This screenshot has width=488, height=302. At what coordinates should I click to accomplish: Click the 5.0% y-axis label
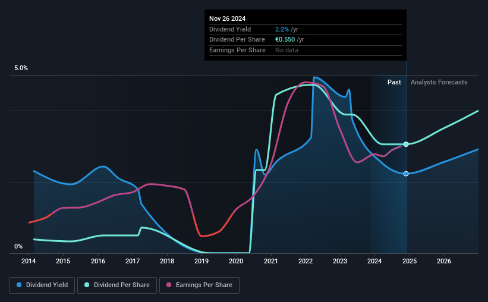tap(21, 68)
